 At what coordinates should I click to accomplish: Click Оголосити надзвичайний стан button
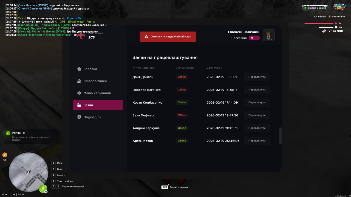pyautogui.click(x=168, y=36)
